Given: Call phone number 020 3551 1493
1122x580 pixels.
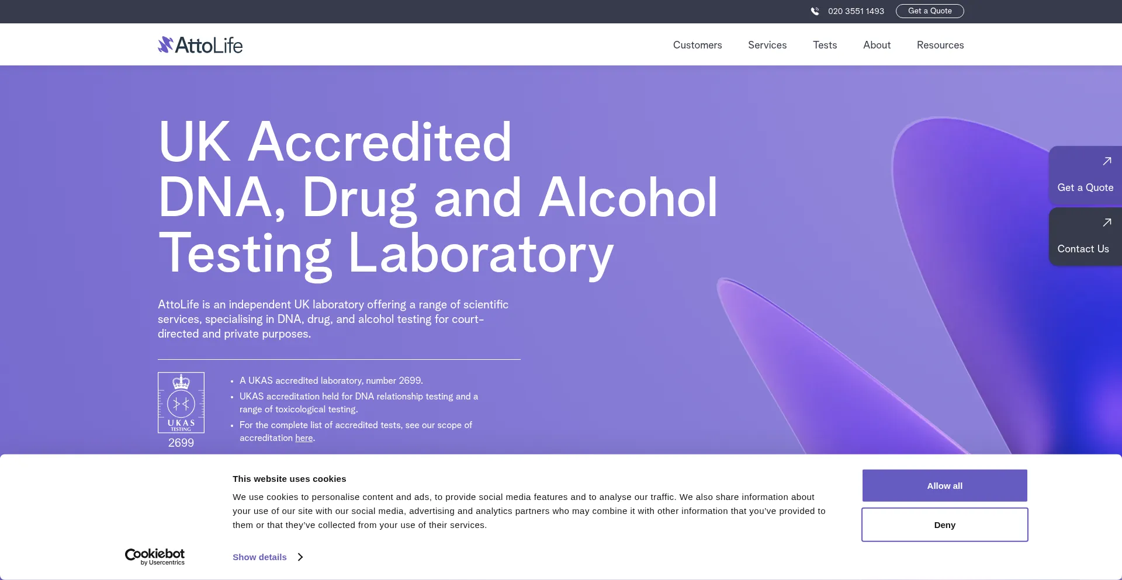Looking at the screenshot, I should (x=856, y=11).
